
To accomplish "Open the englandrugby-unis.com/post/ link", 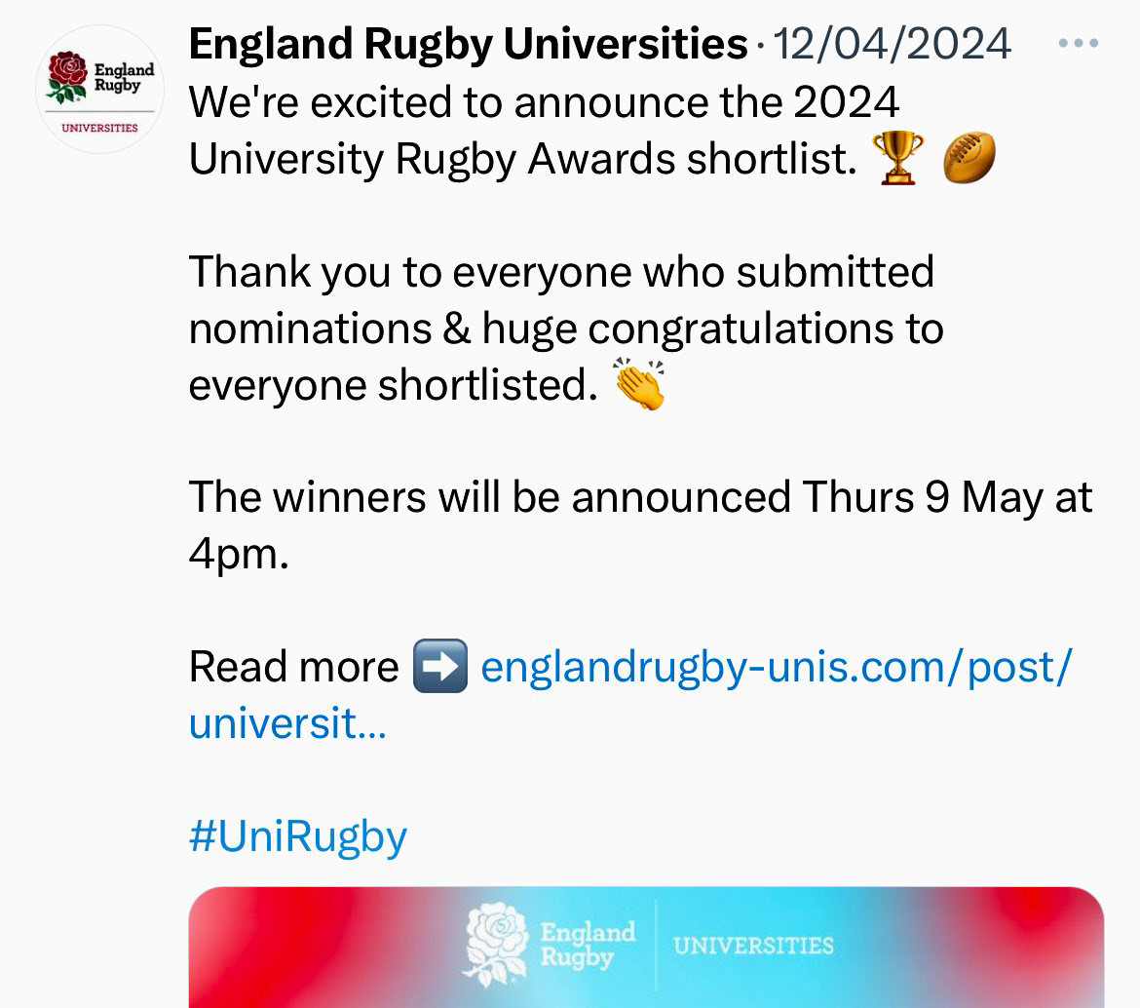I will pos(777,667).
